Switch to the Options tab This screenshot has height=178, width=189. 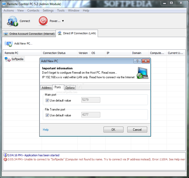pyautogui.click(x=70, y=88)
